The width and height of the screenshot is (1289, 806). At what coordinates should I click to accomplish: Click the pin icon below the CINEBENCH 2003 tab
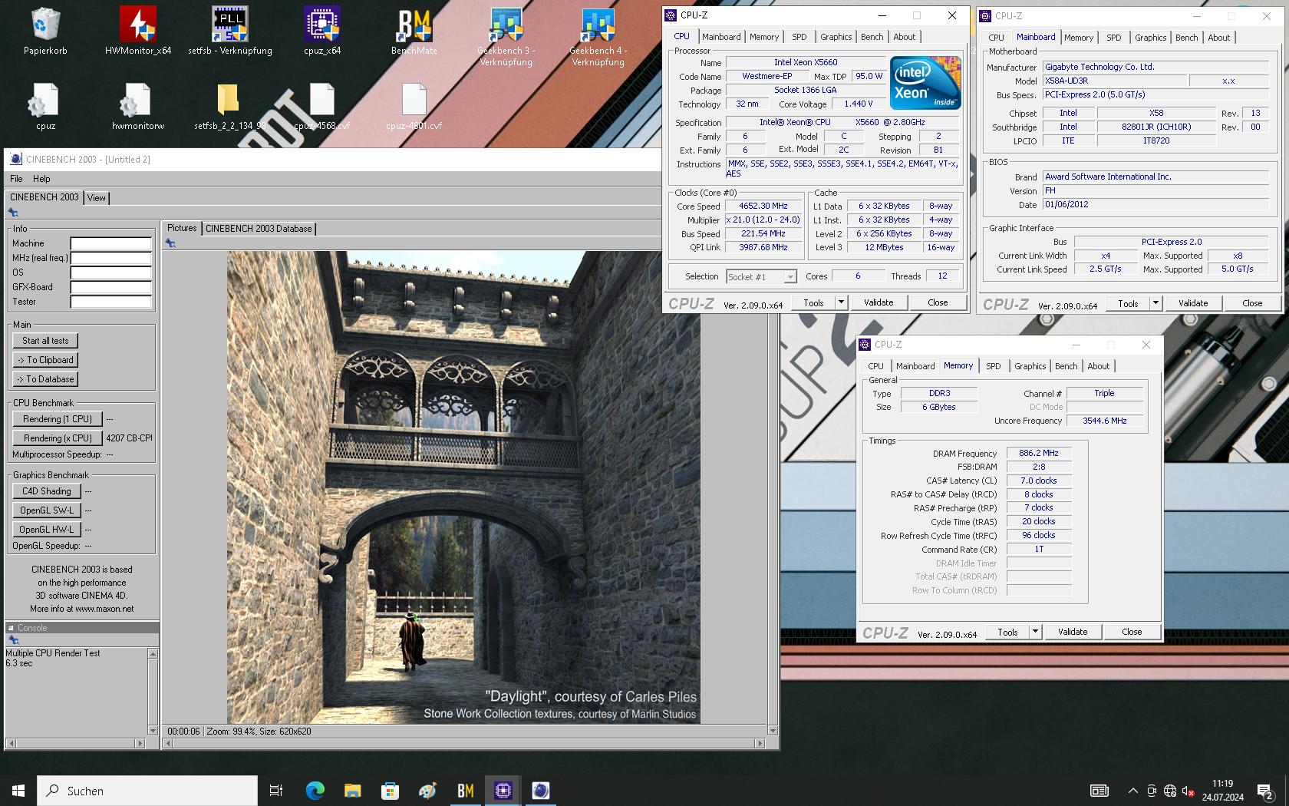click(x=13, y=213)
